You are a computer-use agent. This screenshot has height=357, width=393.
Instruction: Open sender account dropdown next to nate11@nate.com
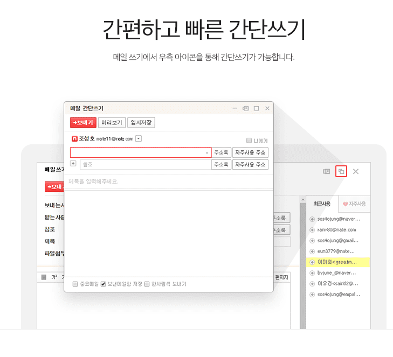point(139,138)
